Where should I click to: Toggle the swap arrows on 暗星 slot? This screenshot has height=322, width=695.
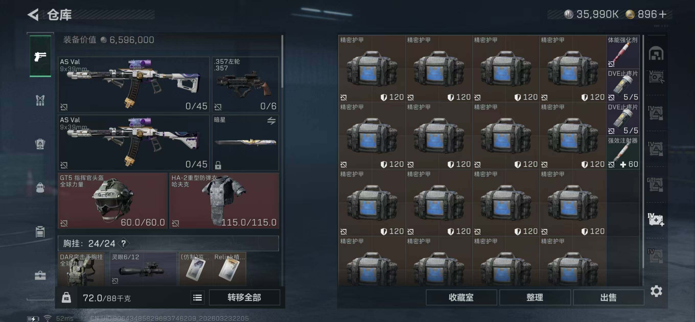pos(271,121)
